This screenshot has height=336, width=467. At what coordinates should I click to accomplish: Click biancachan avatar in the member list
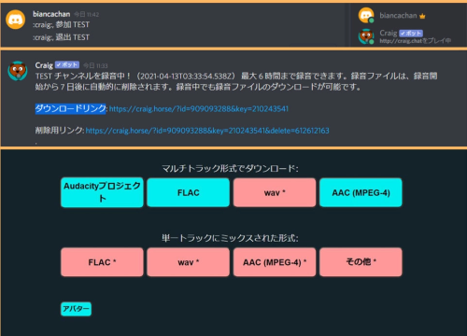(366, 15)
